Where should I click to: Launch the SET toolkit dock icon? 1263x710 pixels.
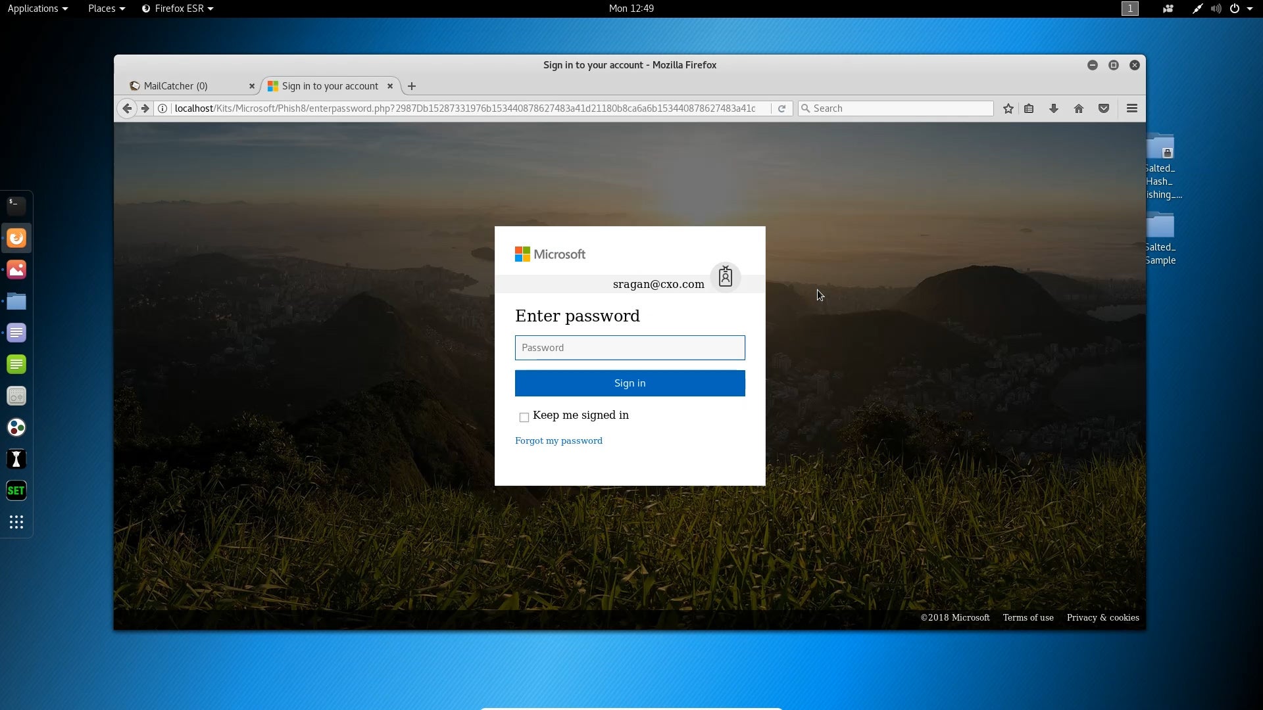click(x=16, y=490)
